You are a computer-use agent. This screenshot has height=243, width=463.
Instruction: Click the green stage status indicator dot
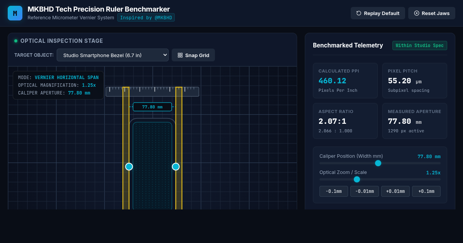point(16,41)
